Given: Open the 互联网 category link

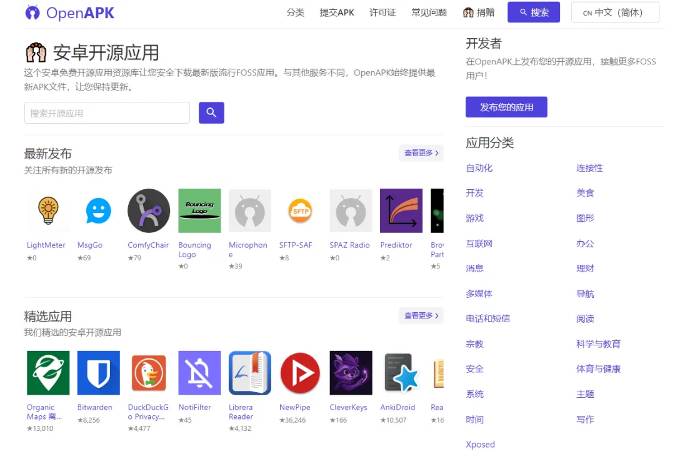Looking at the screenshot, I should point(479,244).
